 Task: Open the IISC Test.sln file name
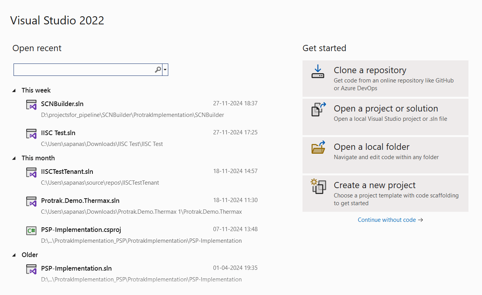58,133
